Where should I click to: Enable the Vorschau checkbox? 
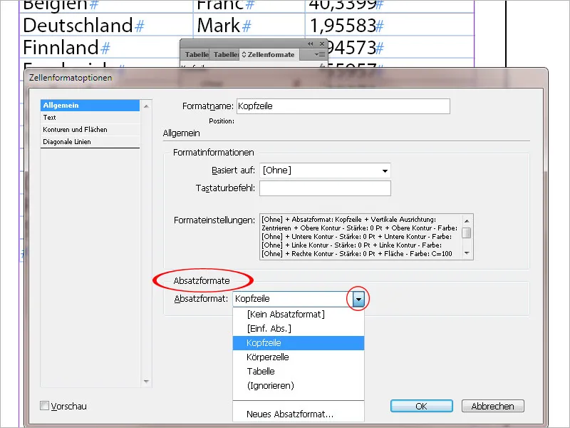point(46,405)
